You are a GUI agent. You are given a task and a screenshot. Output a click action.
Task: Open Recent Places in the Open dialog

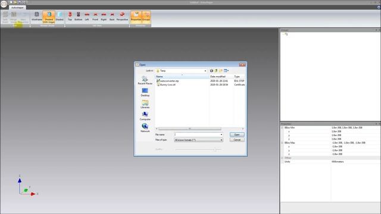tap(145, 80)
